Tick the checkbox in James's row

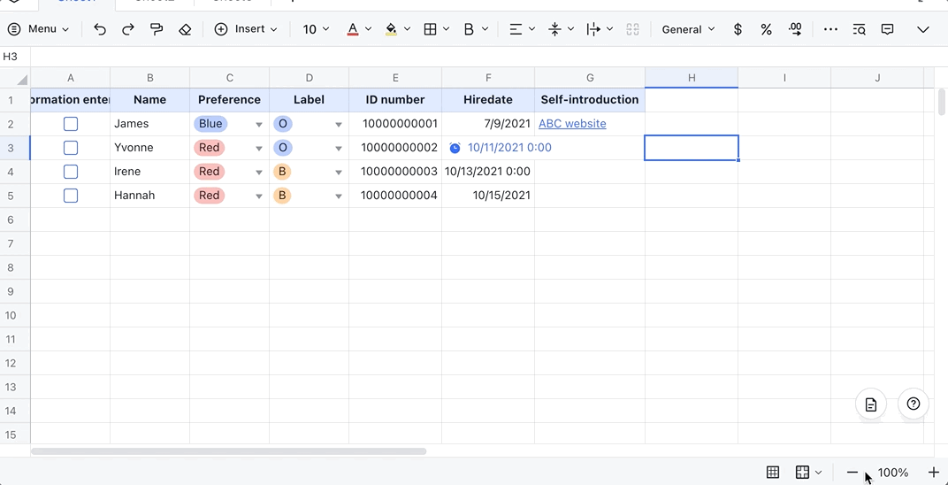71,124
